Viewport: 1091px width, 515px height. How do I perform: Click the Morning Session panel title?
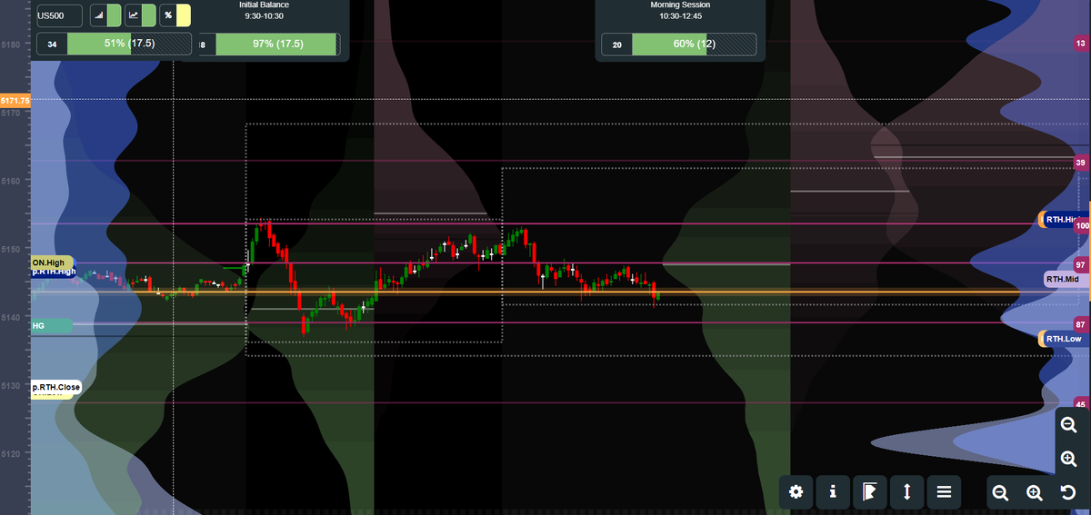pyautogui.click(x=680, y=5)
